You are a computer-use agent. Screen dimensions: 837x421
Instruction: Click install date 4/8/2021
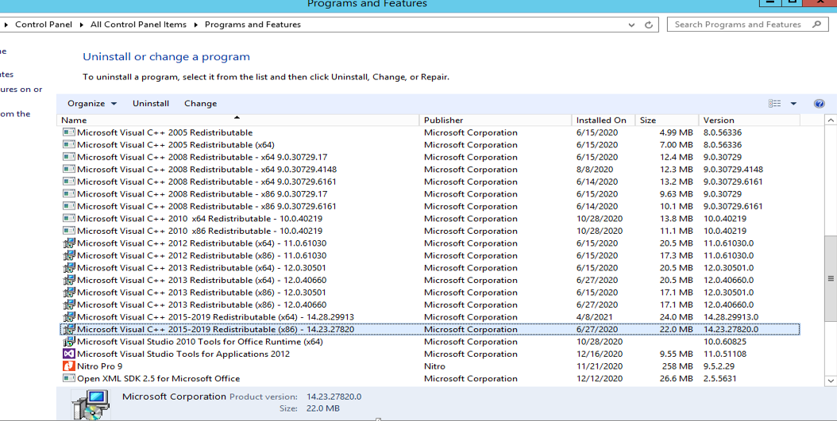pos(595,316)
